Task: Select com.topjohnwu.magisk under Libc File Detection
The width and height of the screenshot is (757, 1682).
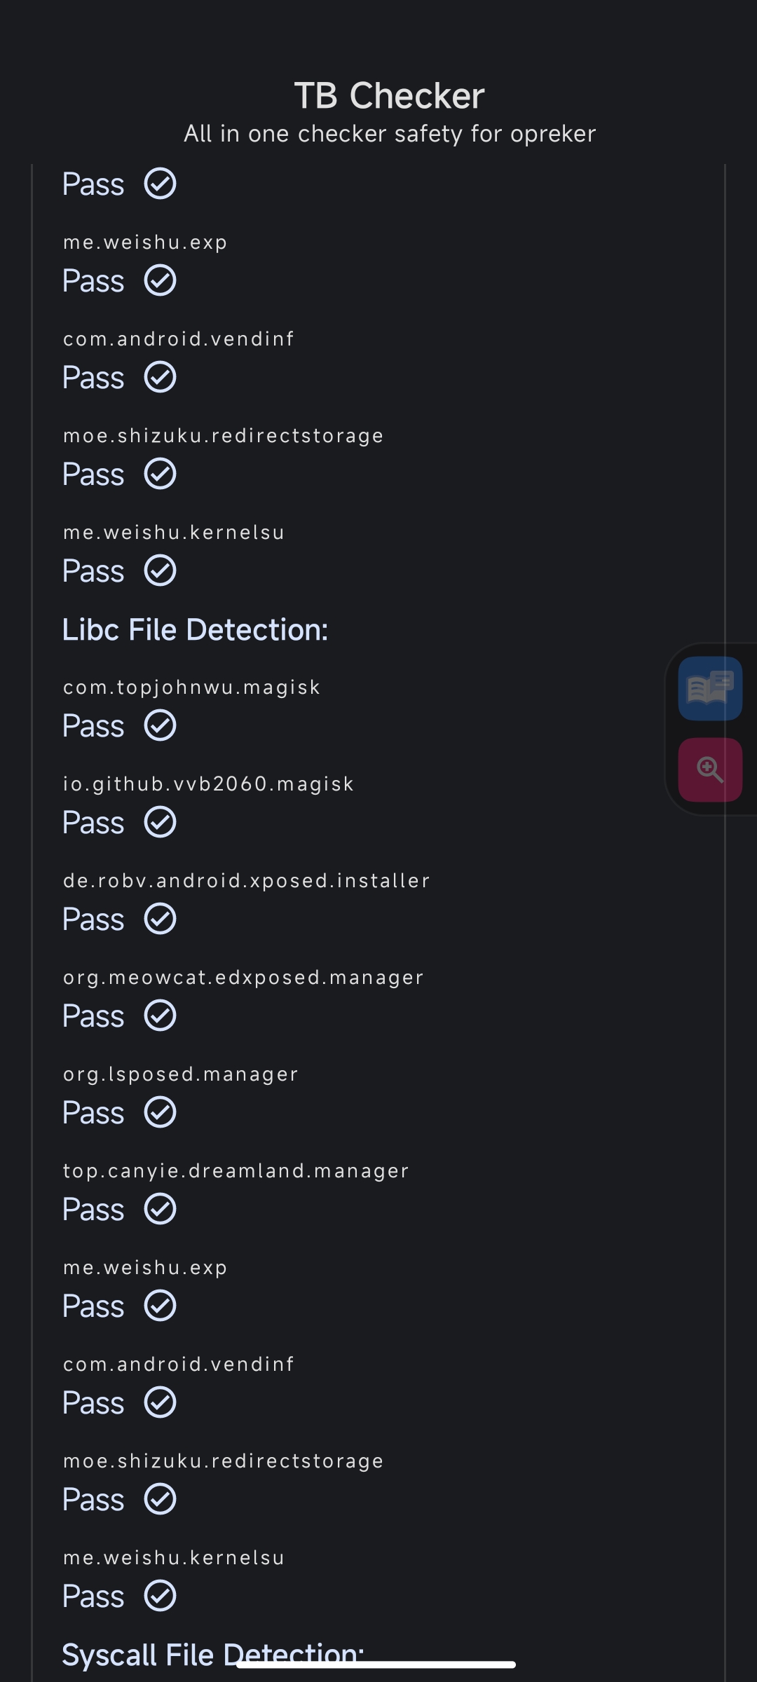Action: point(191,688)
